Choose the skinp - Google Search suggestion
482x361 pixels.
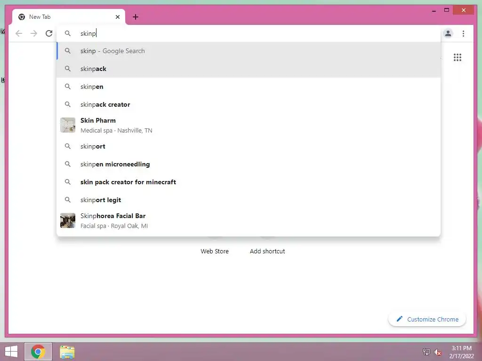click(249, 51)
